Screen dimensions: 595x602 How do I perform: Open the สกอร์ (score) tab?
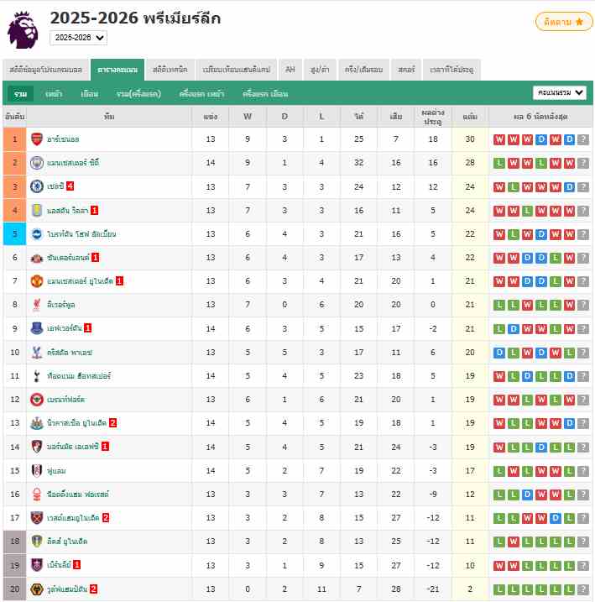click(407, 70)
